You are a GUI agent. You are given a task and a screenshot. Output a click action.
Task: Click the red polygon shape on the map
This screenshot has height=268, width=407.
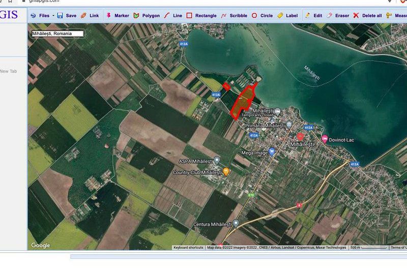242,102
